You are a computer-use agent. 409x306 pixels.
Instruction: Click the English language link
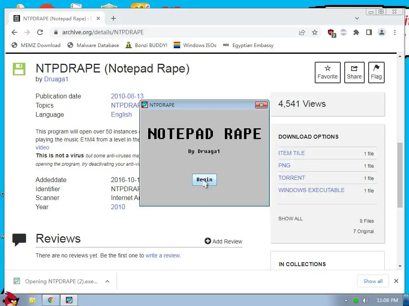tap(121, 114)
